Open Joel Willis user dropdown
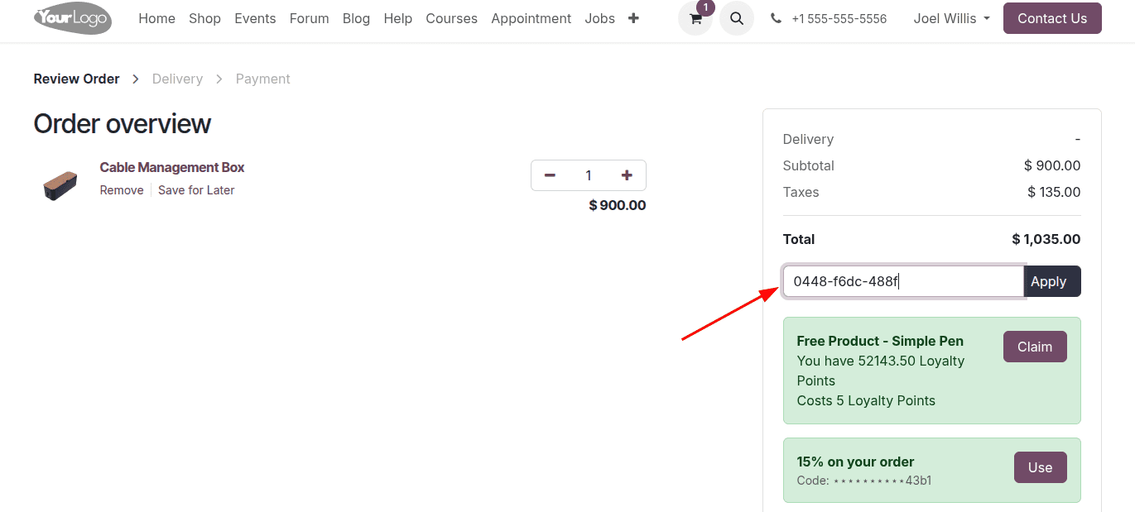 point(951,18)
